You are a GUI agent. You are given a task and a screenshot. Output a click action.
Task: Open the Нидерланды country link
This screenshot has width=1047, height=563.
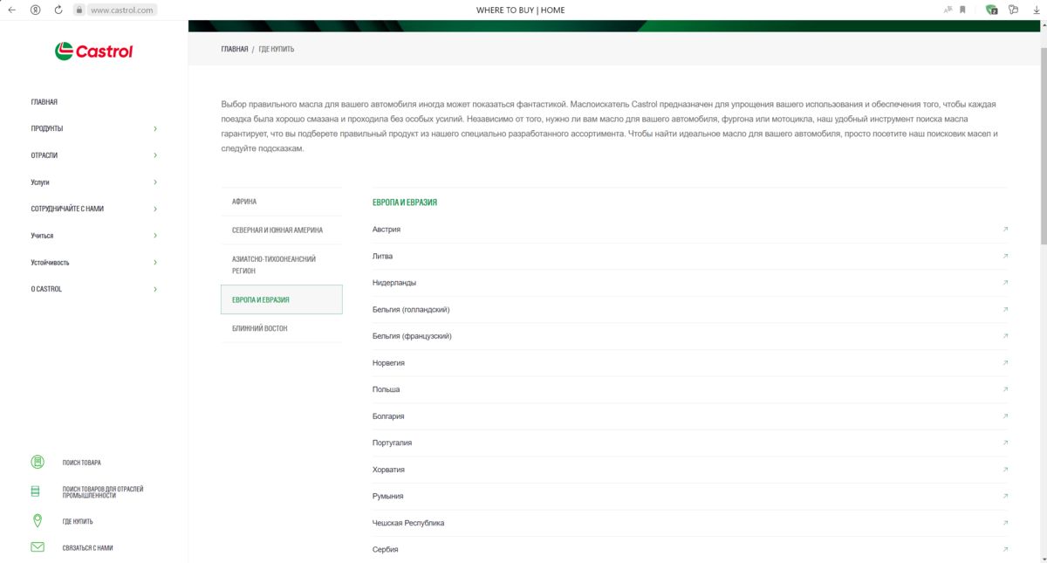tap(394, 283)
